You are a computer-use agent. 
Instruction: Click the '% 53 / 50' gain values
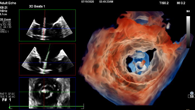coord(6,25)
